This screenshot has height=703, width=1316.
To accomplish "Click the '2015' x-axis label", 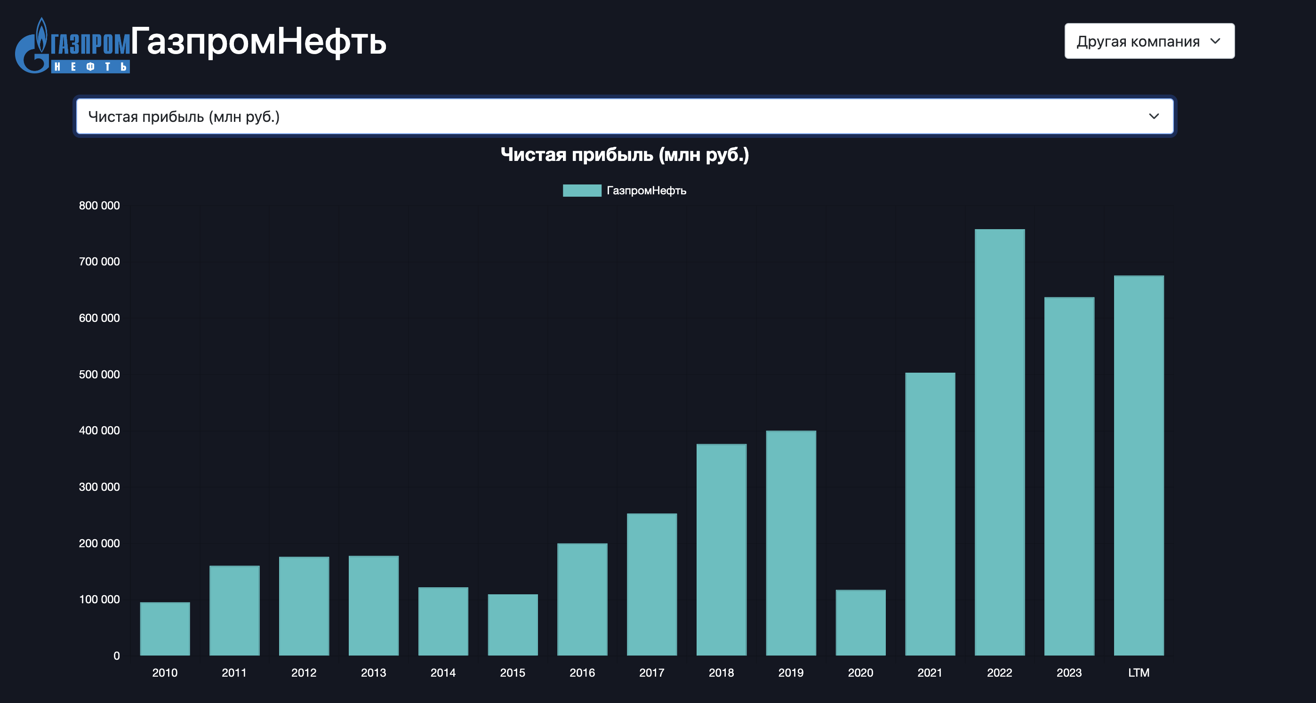I will pyautogui.click(x=513, y=672).
